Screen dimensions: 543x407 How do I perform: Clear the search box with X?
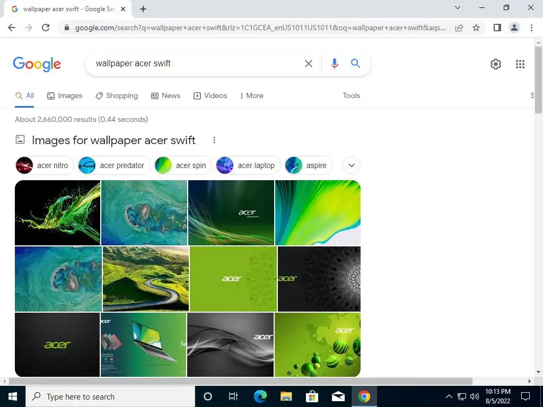tap(308, 64)
